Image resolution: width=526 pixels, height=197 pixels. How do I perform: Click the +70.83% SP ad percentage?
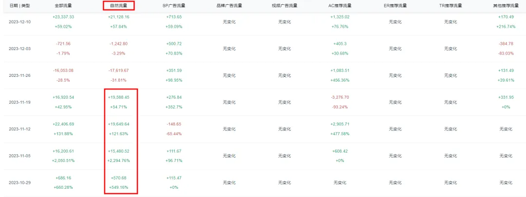point(174,54)
